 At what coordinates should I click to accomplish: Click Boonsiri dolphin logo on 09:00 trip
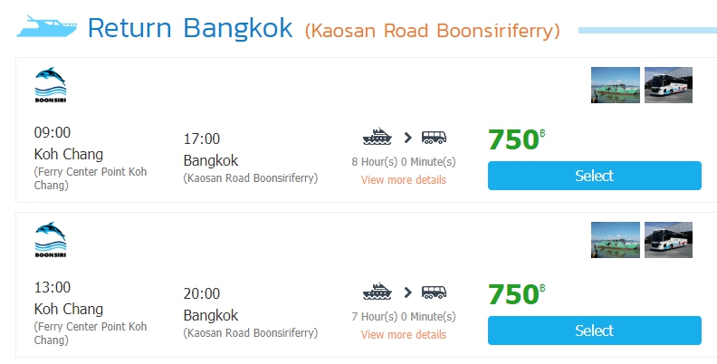click(x=51, y=86)
